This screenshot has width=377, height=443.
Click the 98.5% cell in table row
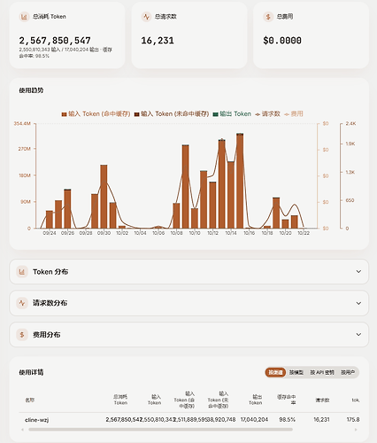[287, 420]
